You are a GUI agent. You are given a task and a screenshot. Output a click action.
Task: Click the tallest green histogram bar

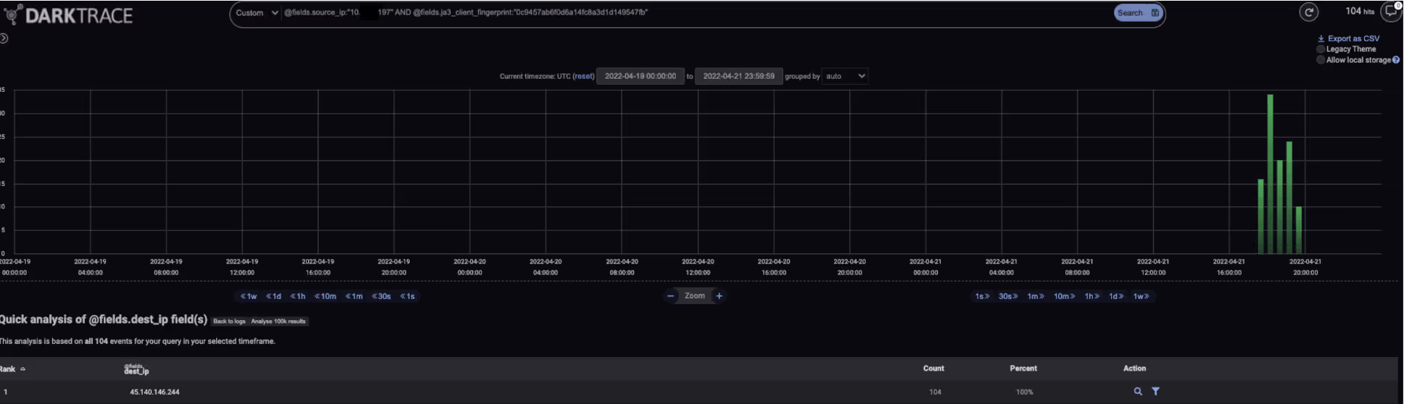point(1271,174)
